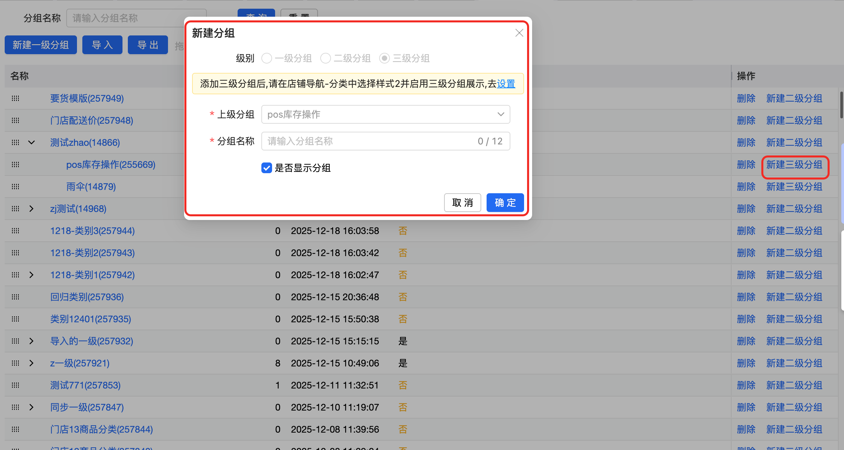Click drag handle icon for 要货模版 row
This screenshot has height=450, width=844.
[15, 98]
